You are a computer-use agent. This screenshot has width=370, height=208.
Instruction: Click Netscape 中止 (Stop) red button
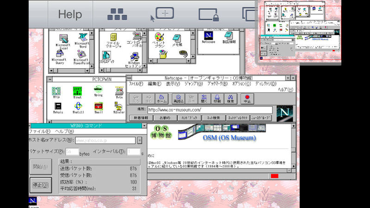tap(247, 99)
